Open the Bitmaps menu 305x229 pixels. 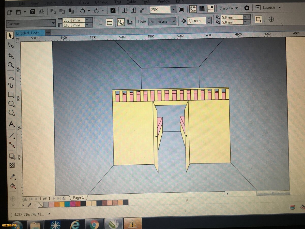(101, 3)
